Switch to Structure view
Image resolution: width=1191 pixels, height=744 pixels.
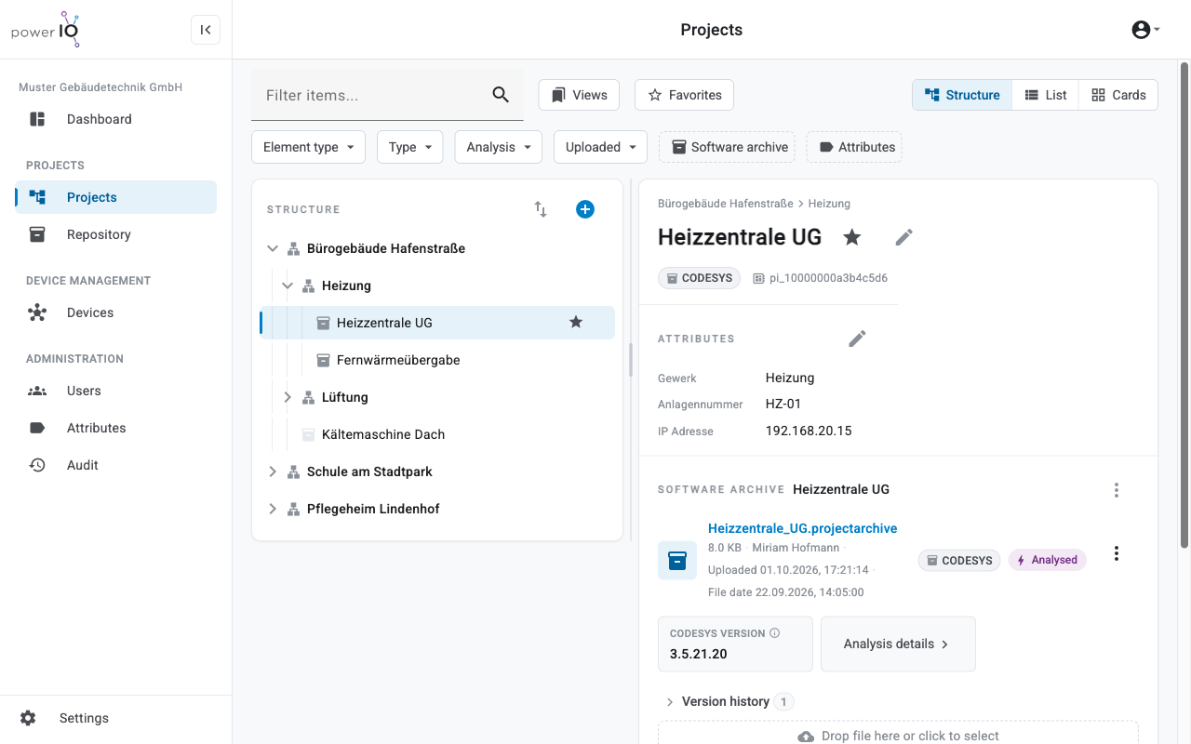click(962, 95)
